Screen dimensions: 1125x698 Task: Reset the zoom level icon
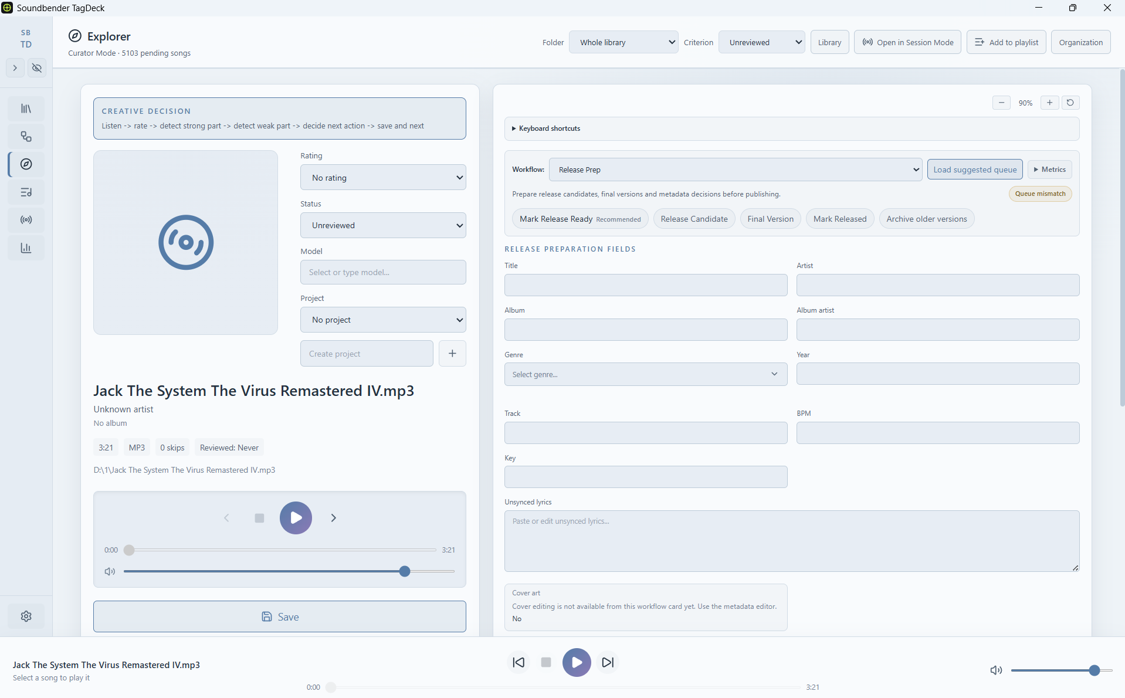tap(1070, 103)
